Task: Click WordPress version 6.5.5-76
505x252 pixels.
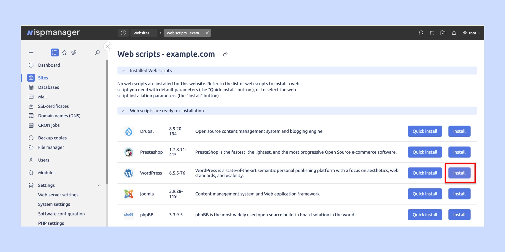Action: [177, 173]
